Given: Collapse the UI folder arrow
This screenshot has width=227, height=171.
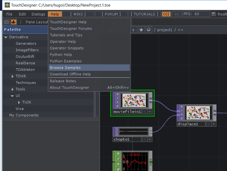Looking at the screenshot, I should (12, 96).
